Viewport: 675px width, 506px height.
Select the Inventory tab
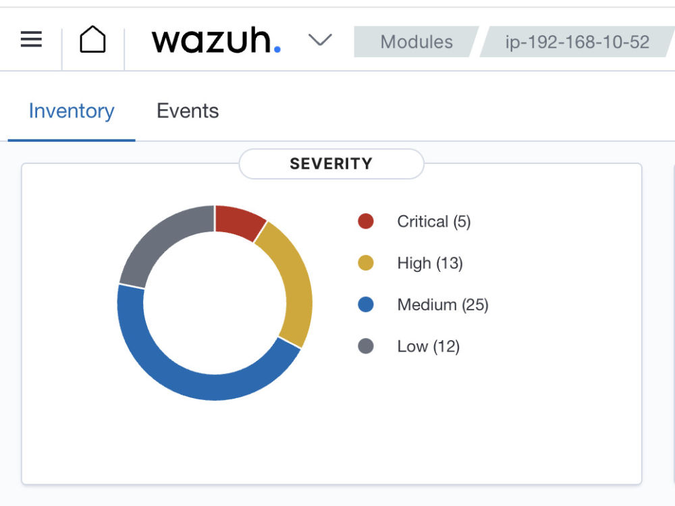71,111
